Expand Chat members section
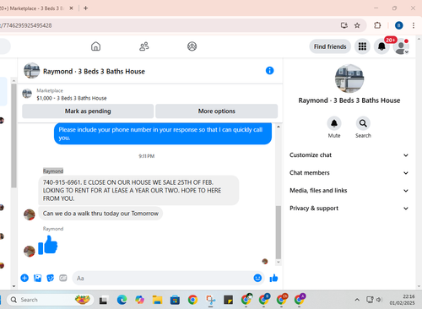 click(349, 173)
